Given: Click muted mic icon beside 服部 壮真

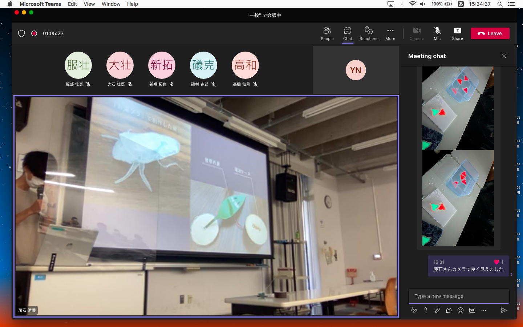Looking at the screenshot, I should coord(88,84).
